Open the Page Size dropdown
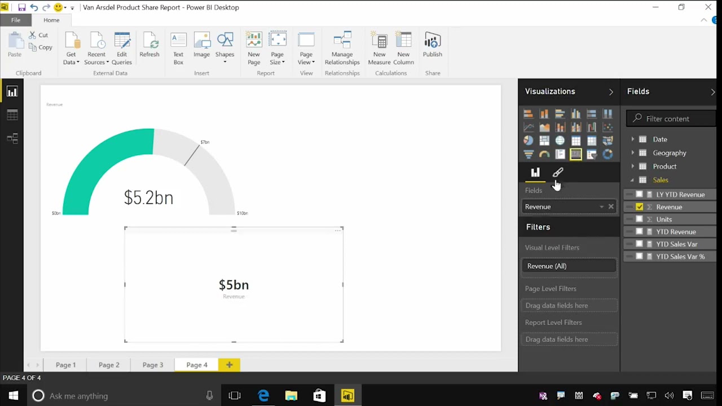 277,49
